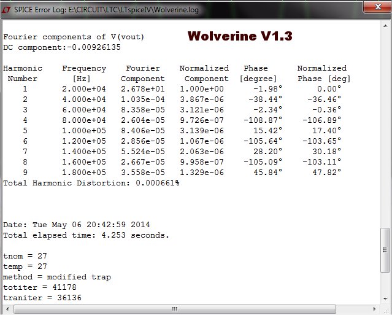Click normalized component 1.067e-06
392x315 pixels.
202,141
